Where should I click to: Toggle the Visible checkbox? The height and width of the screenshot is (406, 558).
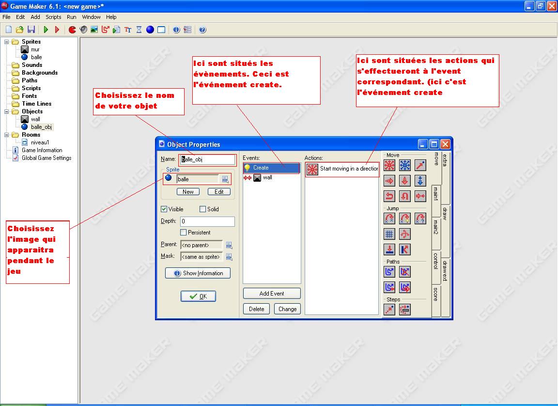pos(164,209)
